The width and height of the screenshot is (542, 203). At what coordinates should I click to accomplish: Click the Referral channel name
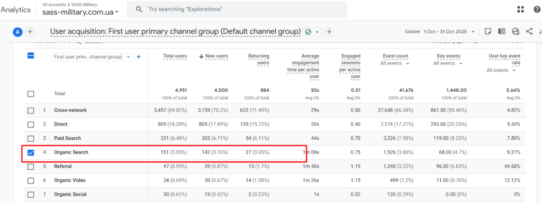pyautogui.click(x=63, y=167)
